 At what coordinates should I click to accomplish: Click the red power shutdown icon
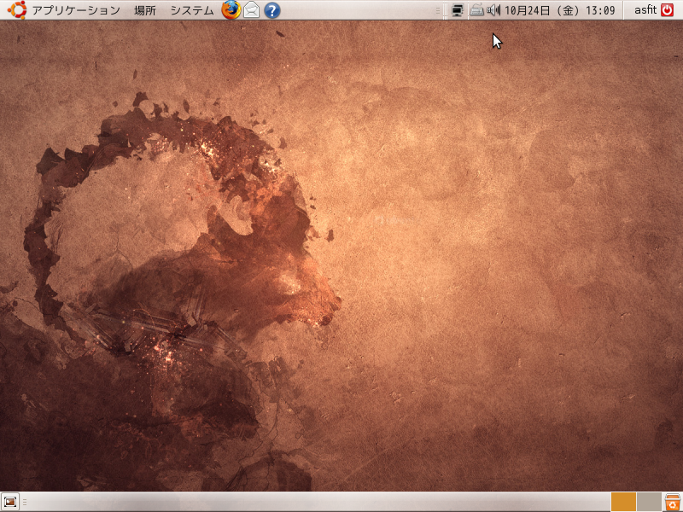(668, 10)
